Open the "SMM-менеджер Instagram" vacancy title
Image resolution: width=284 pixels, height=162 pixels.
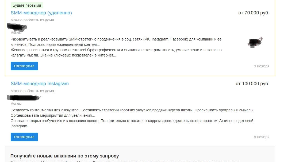point(40,84)
